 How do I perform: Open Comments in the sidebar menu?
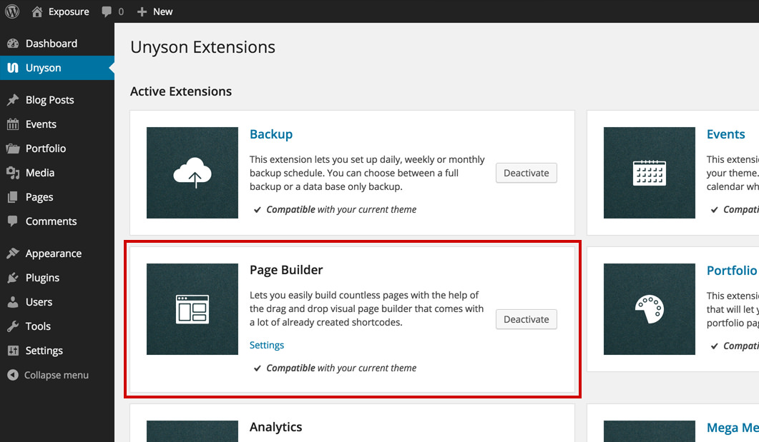(x=57, y=221)
